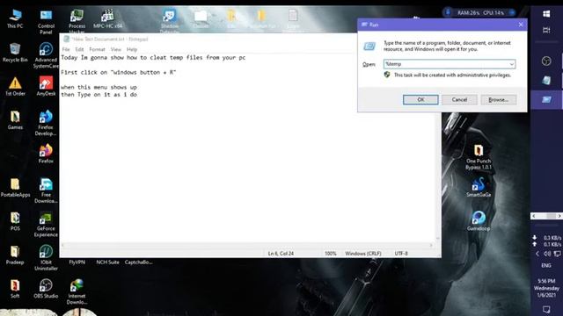563x316 pixels.
Task: Open ENG language indicator
Action: pyautogui.click(x=546, y=265)
